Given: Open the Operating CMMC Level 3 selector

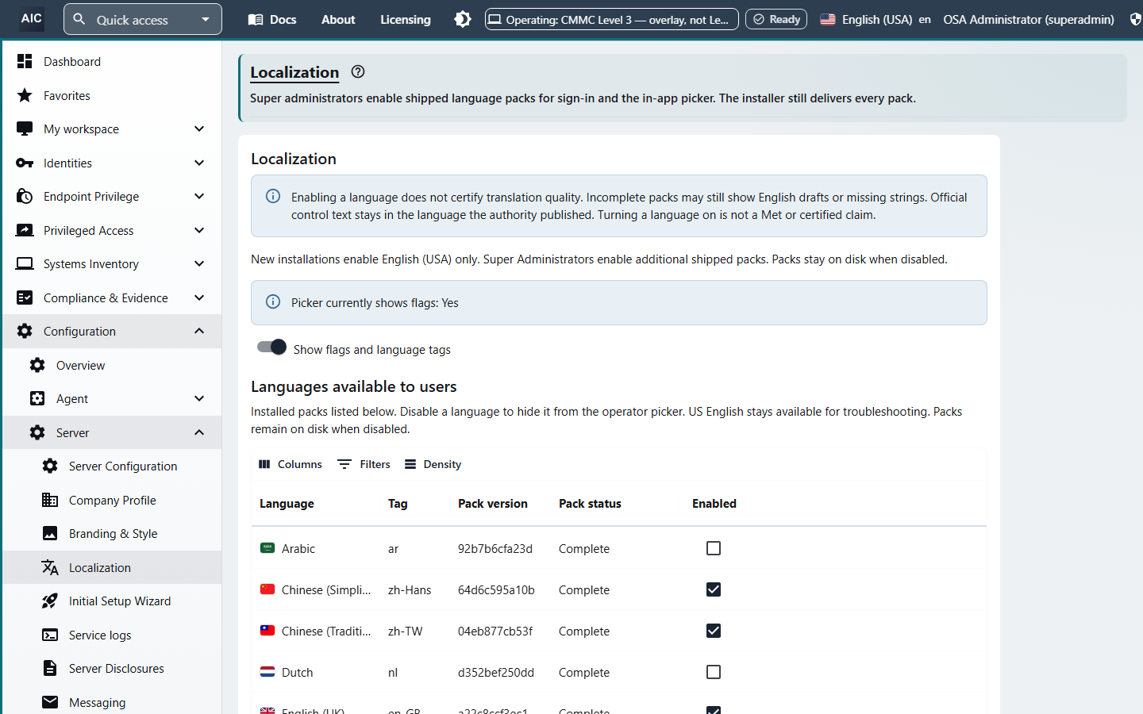Looking at the screenshot, I should coord(612,19).
